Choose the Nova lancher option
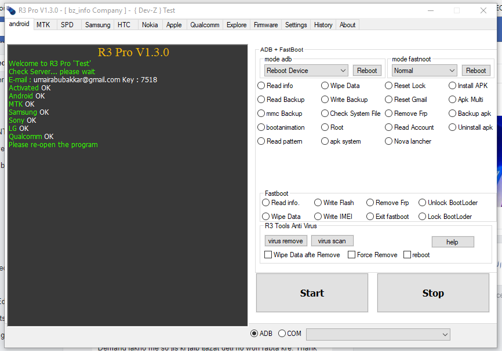The height and width of the screenshot is (351, 502). pyautogui.click(x=408, y=141)
